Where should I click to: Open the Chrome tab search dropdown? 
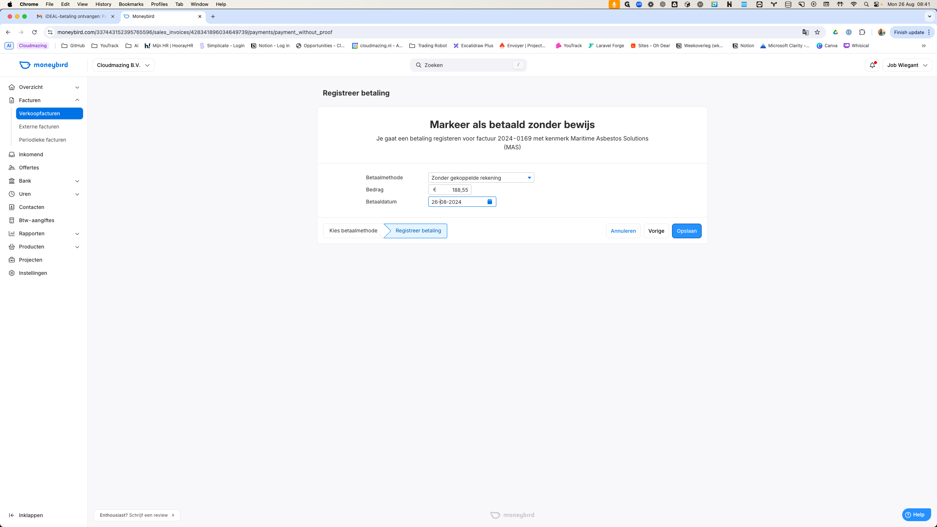point(930,16)
